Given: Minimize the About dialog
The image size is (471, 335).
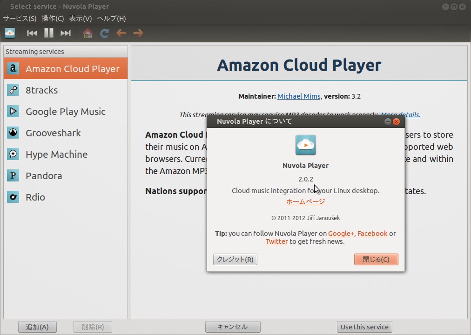Looking at the screenshot, I should coord(388,121).
